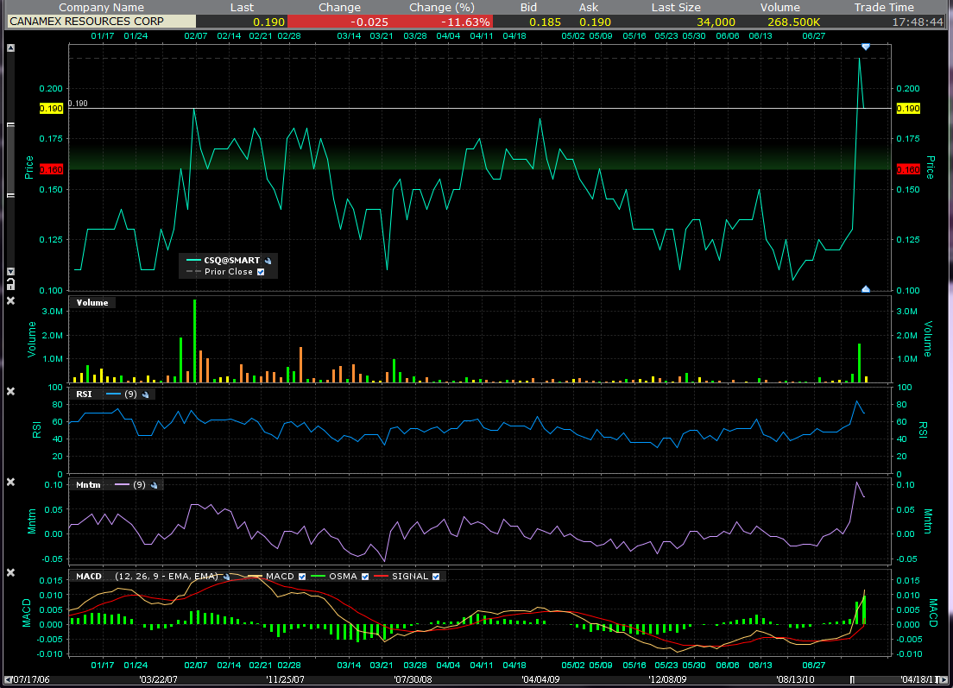Remove the RSI panel using its X

10,392
